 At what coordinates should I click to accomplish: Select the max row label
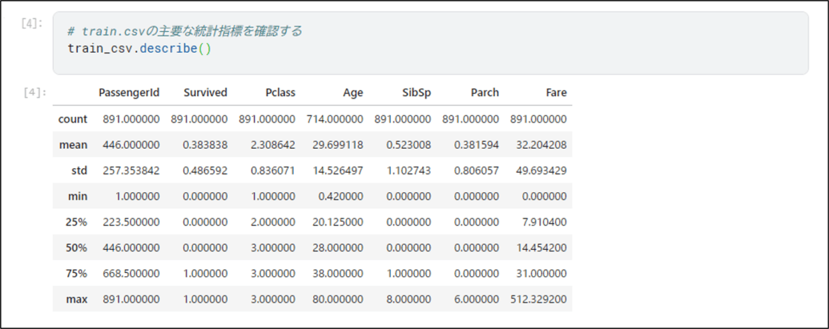click(77, 299)
